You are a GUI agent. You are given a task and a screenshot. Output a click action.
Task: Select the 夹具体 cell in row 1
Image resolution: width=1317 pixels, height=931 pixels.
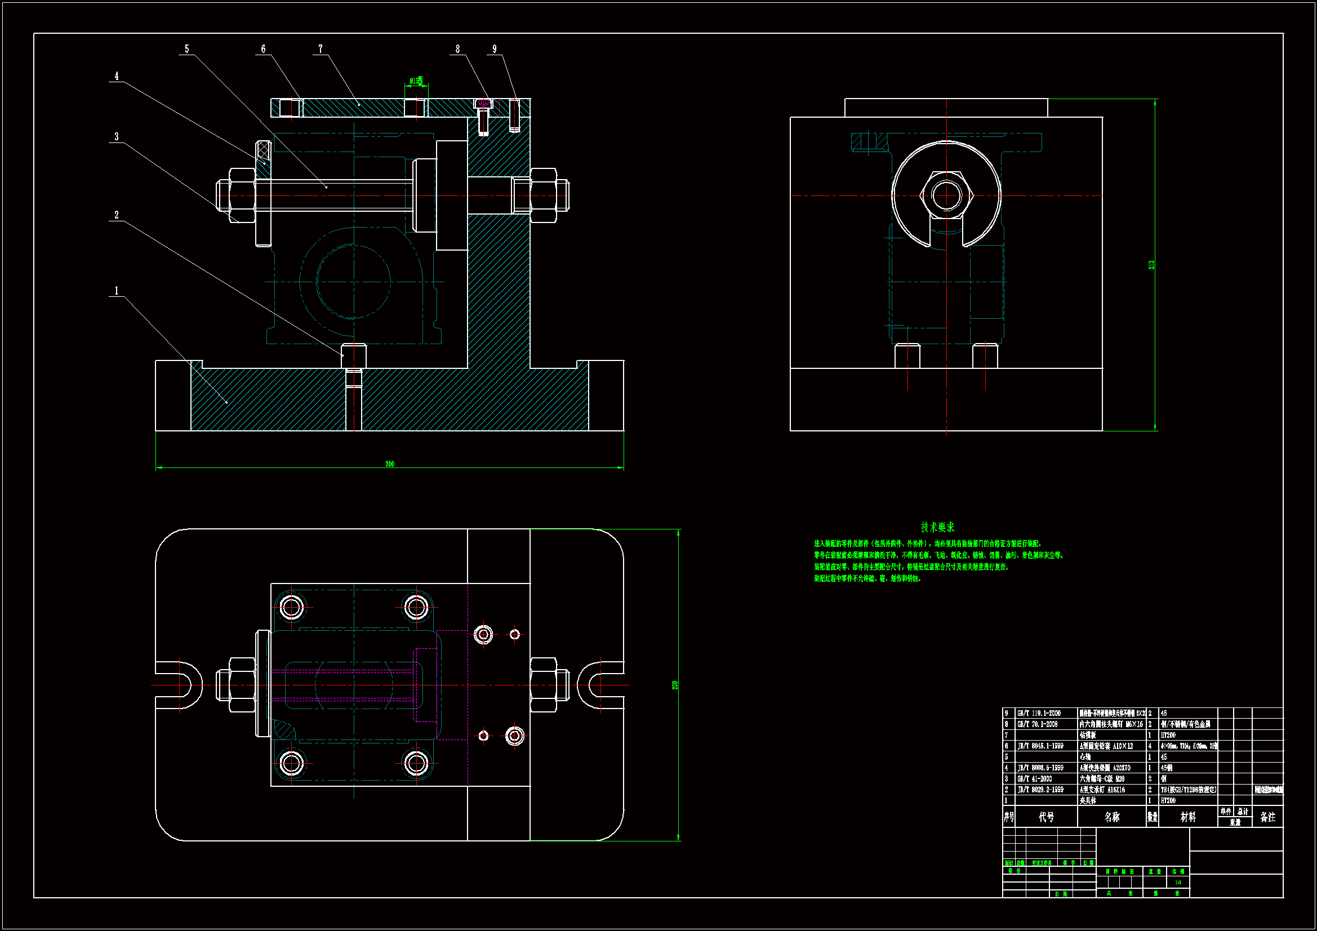1088,800
